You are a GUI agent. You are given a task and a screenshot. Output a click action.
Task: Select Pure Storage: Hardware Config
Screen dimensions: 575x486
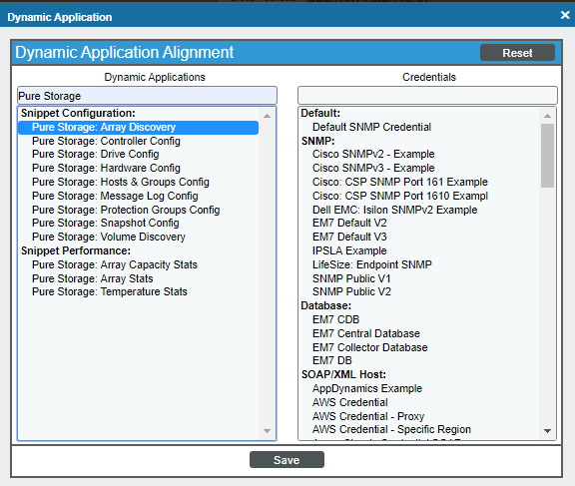(106, 169)
